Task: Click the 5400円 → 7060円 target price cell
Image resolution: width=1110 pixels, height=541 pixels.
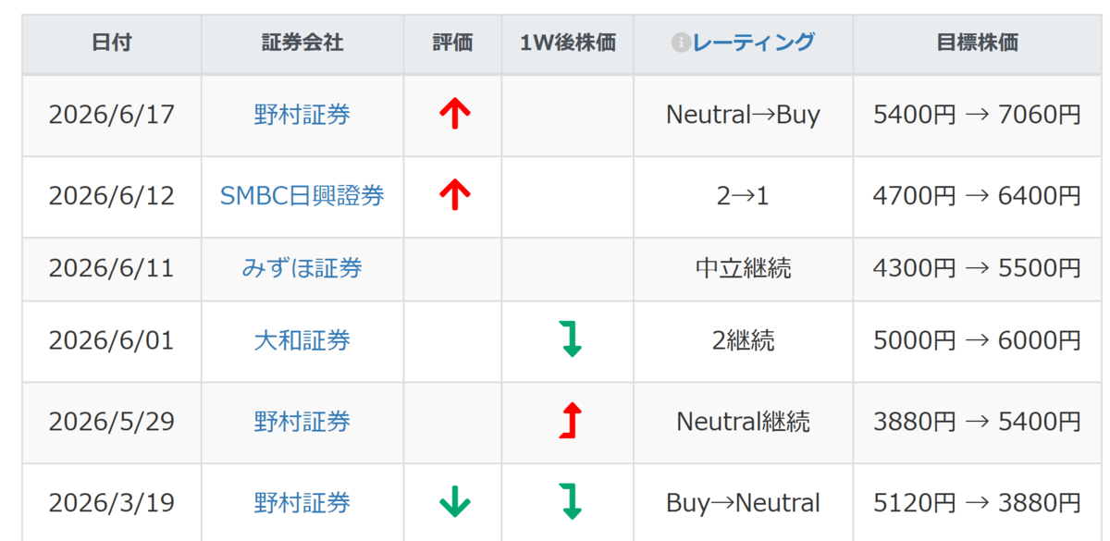Action: (977, 116)
